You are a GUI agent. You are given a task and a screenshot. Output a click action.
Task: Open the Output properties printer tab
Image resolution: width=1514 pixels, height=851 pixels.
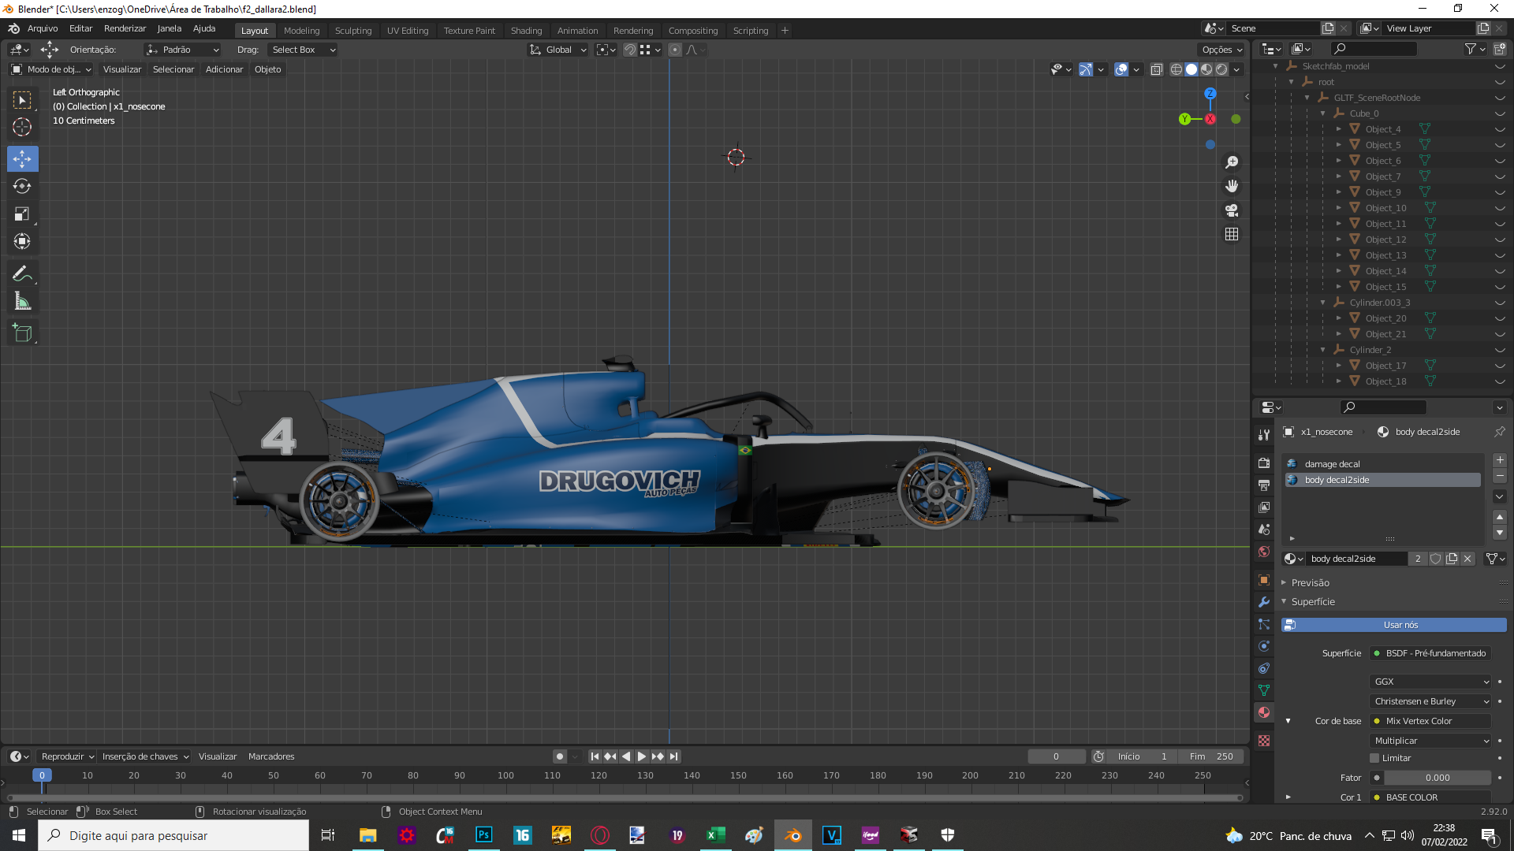point(1264,485)
